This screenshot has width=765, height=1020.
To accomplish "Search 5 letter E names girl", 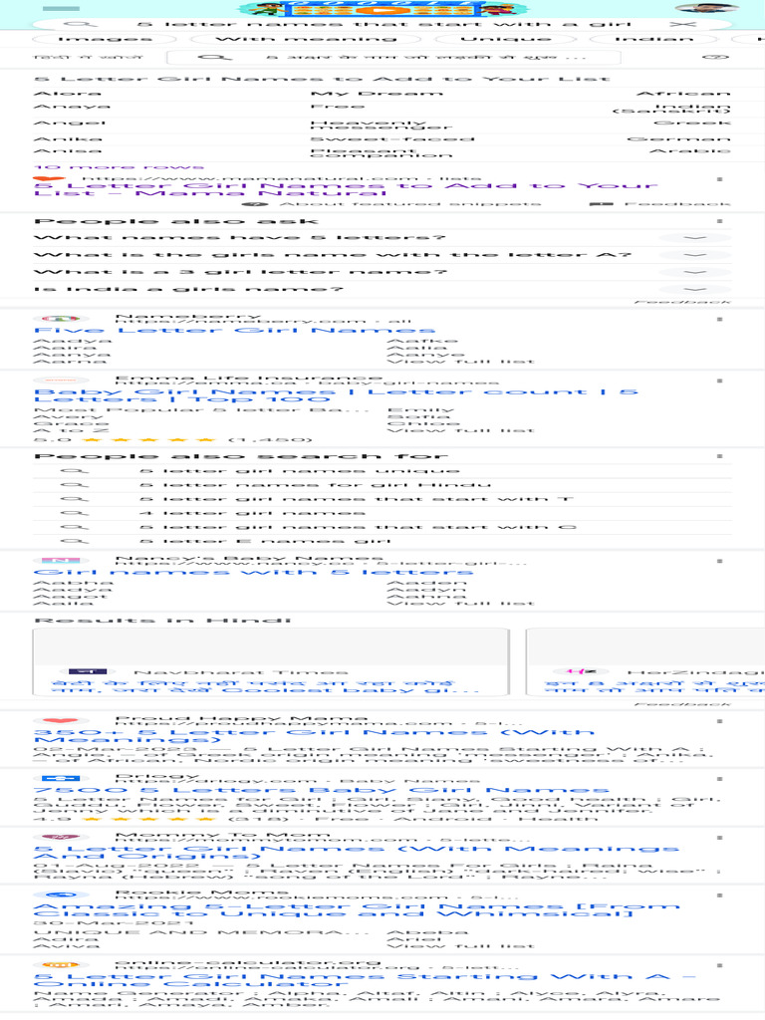I will pos(382,541).
